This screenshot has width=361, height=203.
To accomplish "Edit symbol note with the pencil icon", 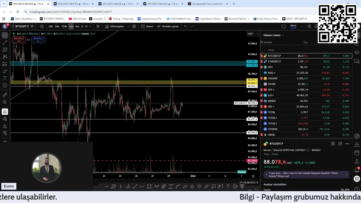I will tap(340, 144).
